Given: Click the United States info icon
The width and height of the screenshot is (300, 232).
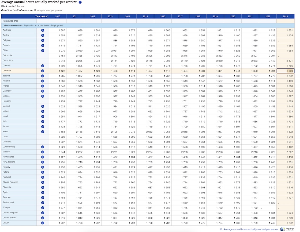Looking at the screenshot, I should pyautogui.click(x=43, y=218).
